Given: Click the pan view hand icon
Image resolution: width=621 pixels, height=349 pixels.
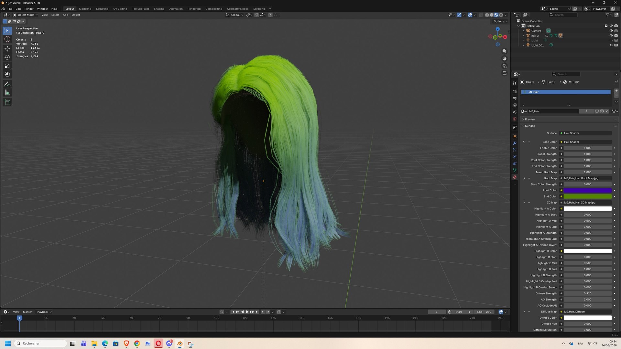Looking at the screenshot, I should (x=504, y=58).
